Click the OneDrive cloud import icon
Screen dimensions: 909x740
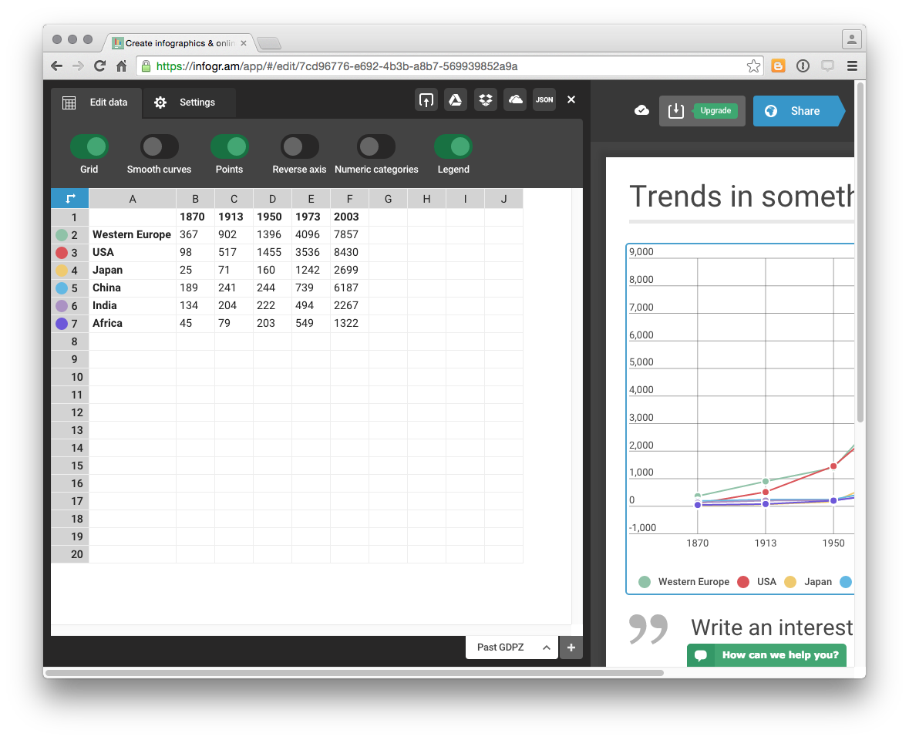click(x=515, y=99)
